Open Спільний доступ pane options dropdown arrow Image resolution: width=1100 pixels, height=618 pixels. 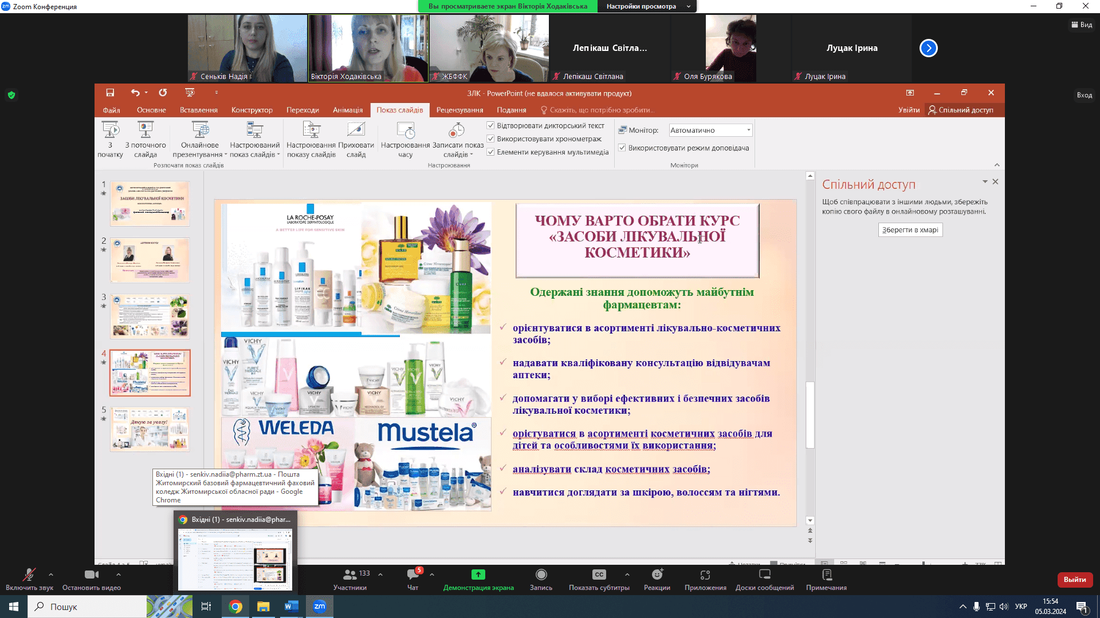[985, 181]
